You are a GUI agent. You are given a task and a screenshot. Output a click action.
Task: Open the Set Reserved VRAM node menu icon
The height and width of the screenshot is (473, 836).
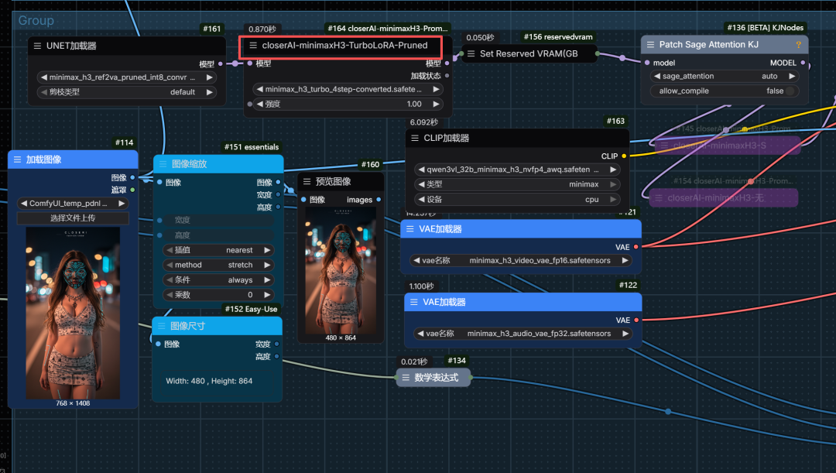tap(471, 53)
